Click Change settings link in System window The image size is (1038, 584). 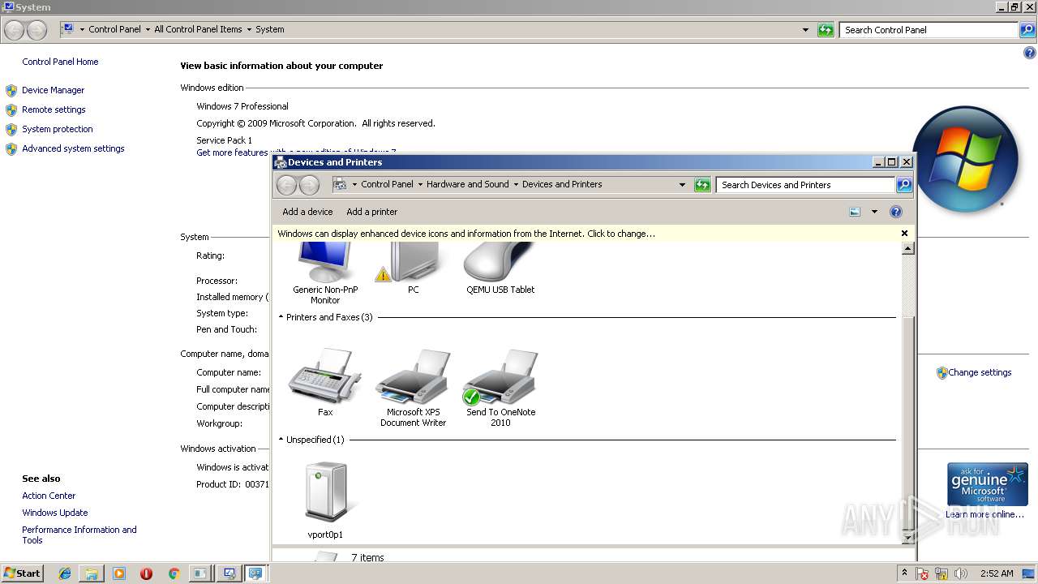point(980,372)
